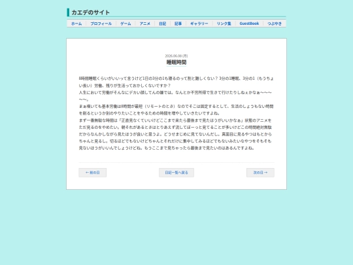Go to 次の日 → entry
The image size is (353, 265).
[260, 173]
